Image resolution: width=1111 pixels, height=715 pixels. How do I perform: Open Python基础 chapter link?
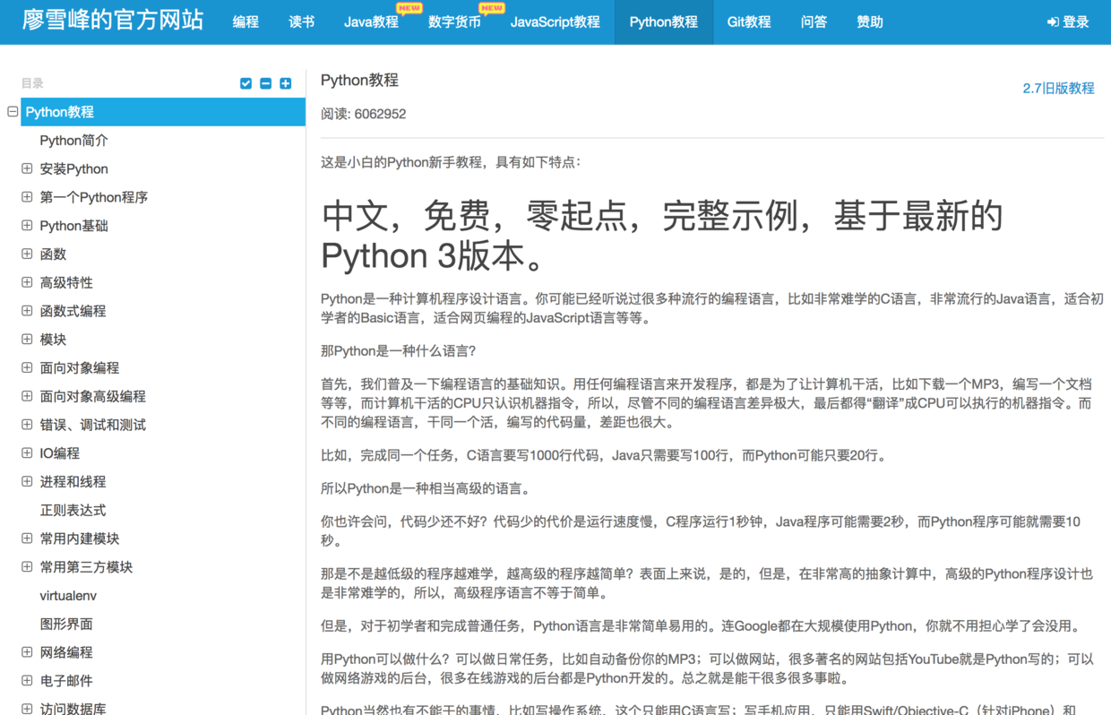click(73, 226)
